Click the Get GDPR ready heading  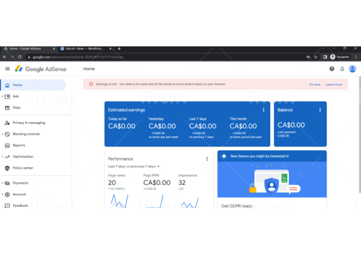[x=237, y=206]
